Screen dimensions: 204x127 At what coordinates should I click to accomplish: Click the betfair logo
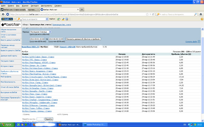[x=11, y=24]
